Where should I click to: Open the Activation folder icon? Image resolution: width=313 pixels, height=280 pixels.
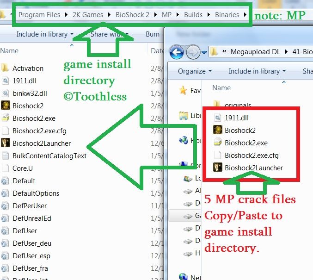5,68
